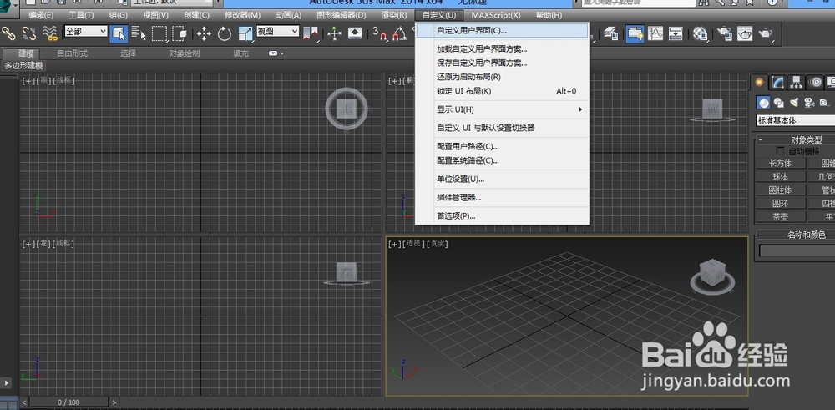835x410 pixels.
Task: Click the Unlink Selection icon
Action: (28, 33)
